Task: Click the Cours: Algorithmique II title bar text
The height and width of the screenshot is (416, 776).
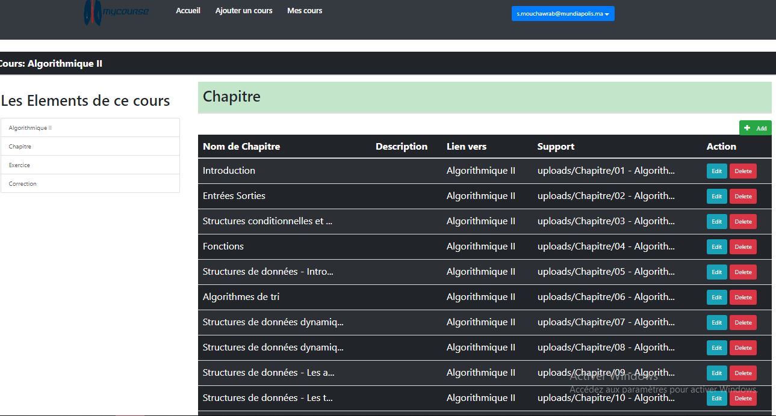Action: [51, 63]
